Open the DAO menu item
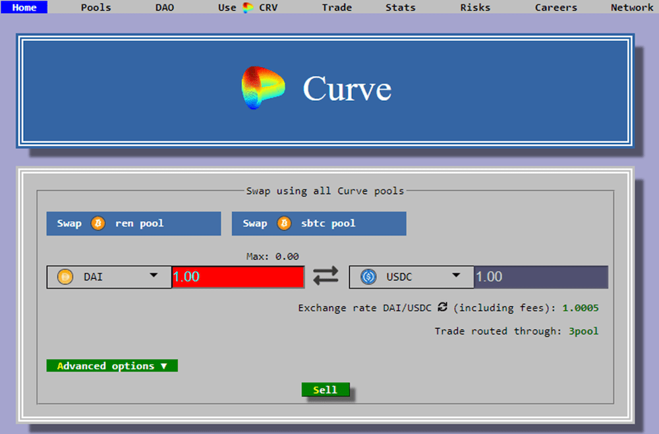 tap(165, 7)
